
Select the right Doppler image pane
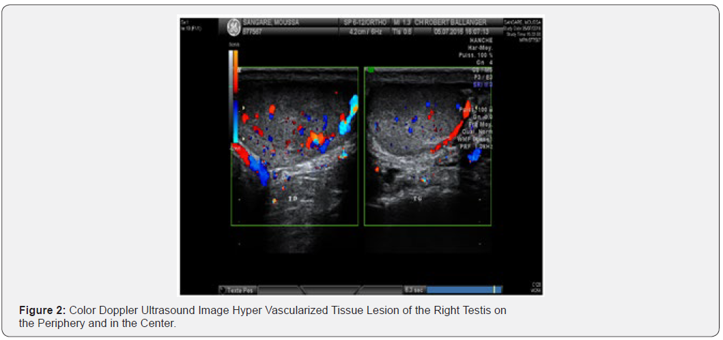tap(427, 145)
